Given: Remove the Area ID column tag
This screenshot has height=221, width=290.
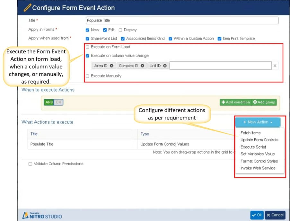Looking at the screenshot, I should coord(111,66).
